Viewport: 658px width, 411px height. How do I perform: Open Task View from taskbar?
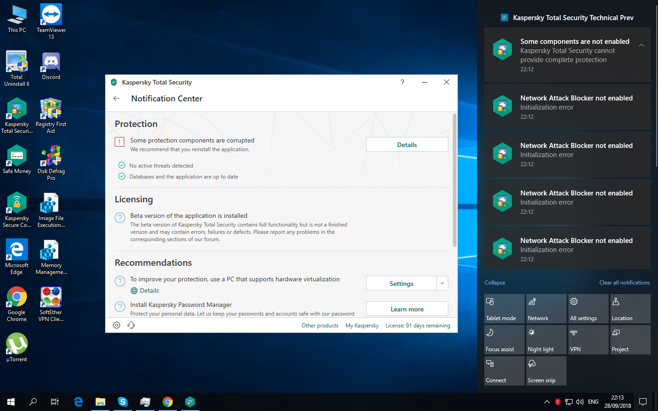55,402
